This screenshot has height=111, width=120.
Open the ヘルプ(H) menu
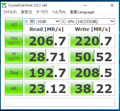tap(59, 12)
